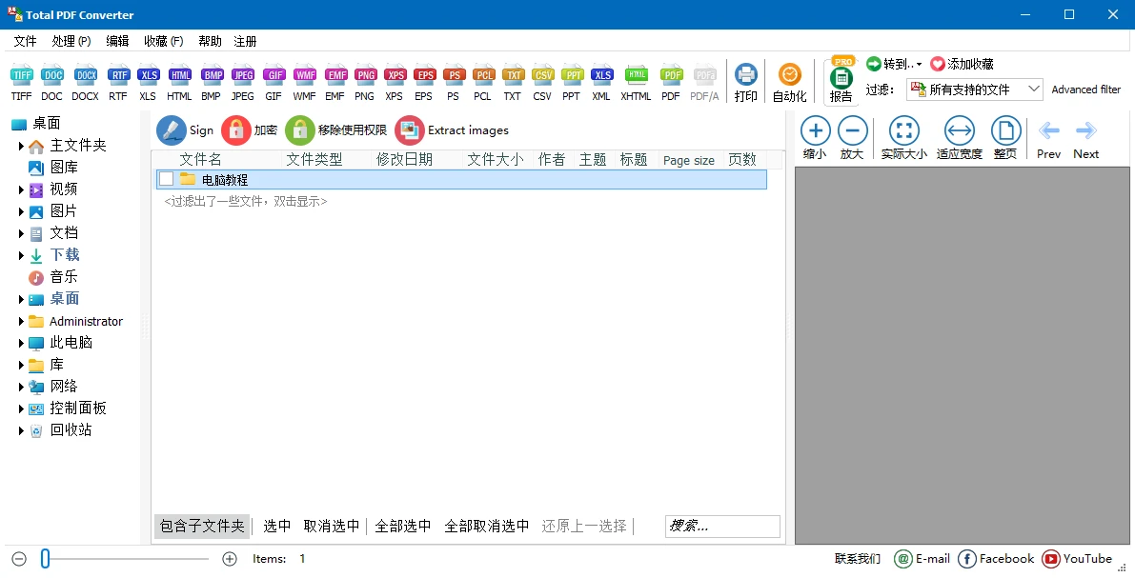Open the 过滤 file filter dropdown
Viewport: 1135px width, 578px height.
pyautogui.click(x=975, y=90)
